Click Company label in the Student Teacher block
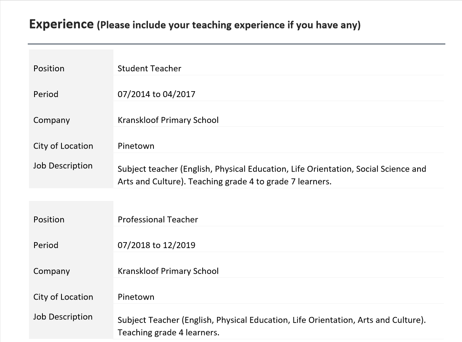The height and width of the screenshot is (342, 462). pos(52,120)
